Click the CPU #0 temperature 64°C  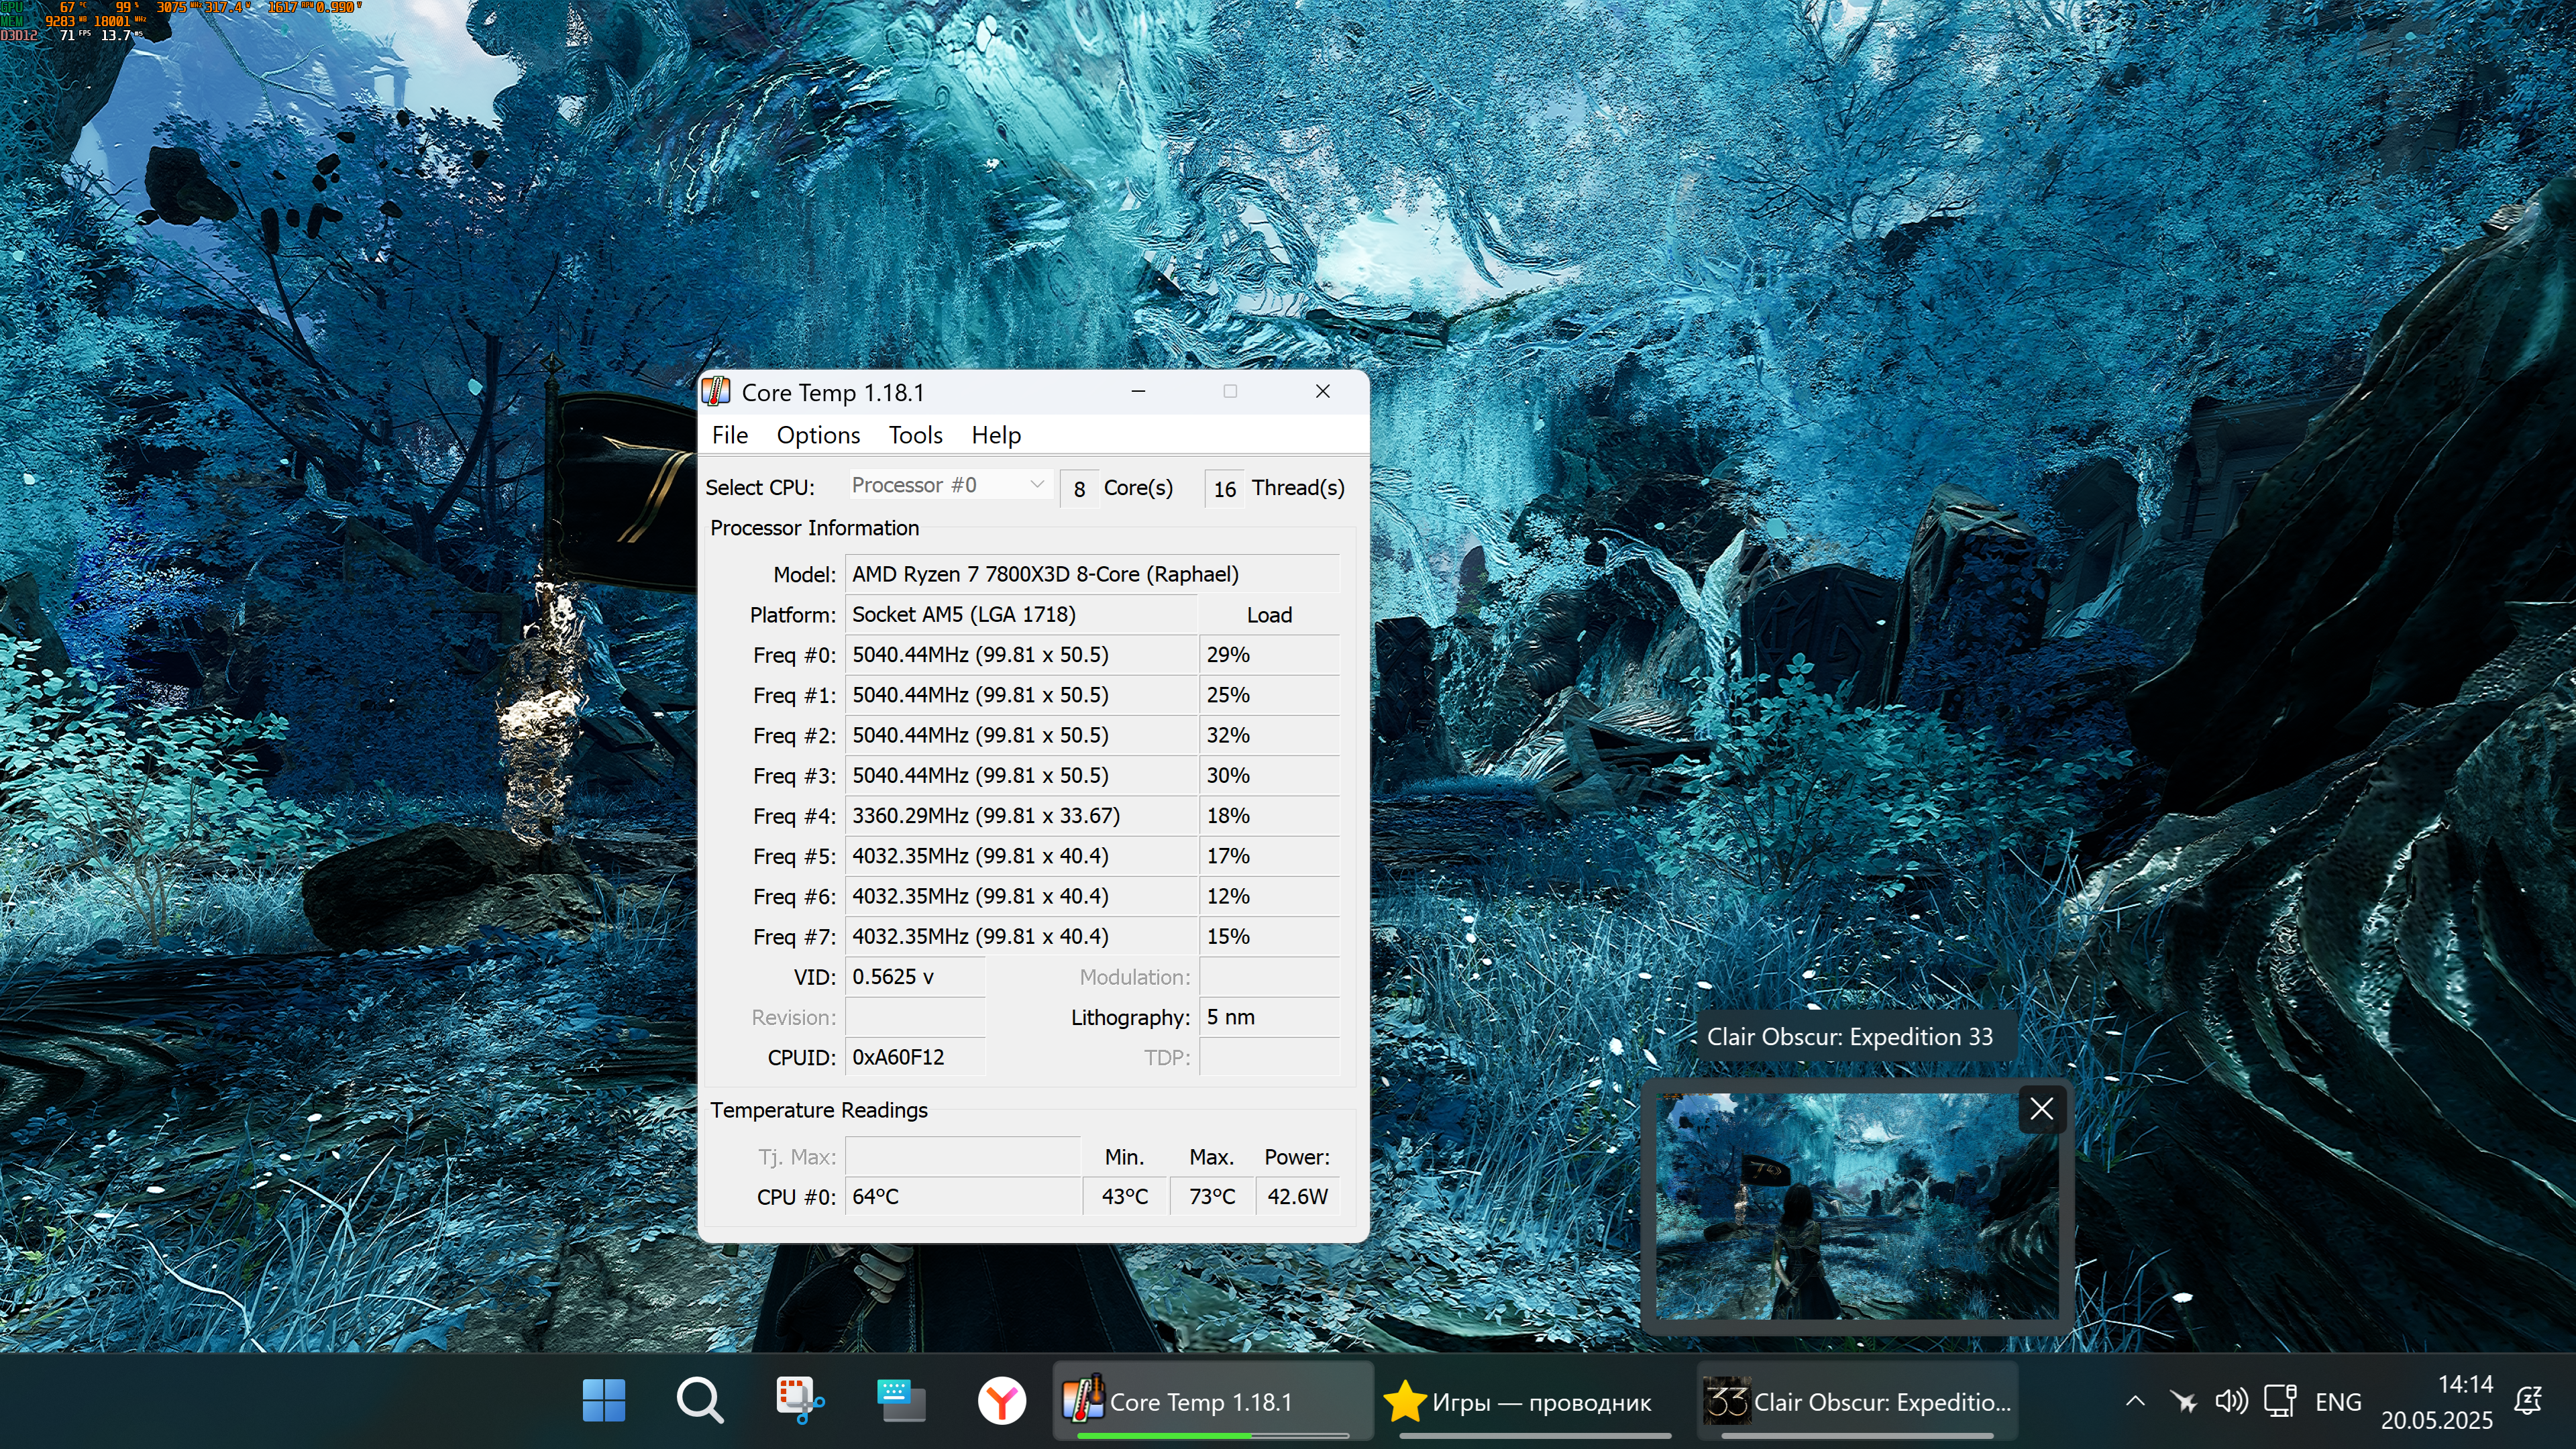[x=962, y=1196]
